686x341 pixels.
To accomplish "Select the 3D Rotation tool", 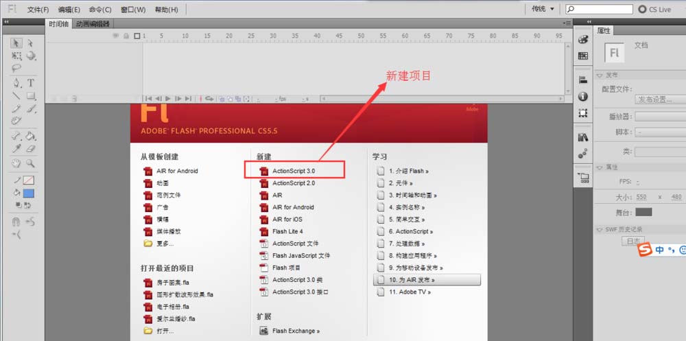I will (x=31, y=56).
